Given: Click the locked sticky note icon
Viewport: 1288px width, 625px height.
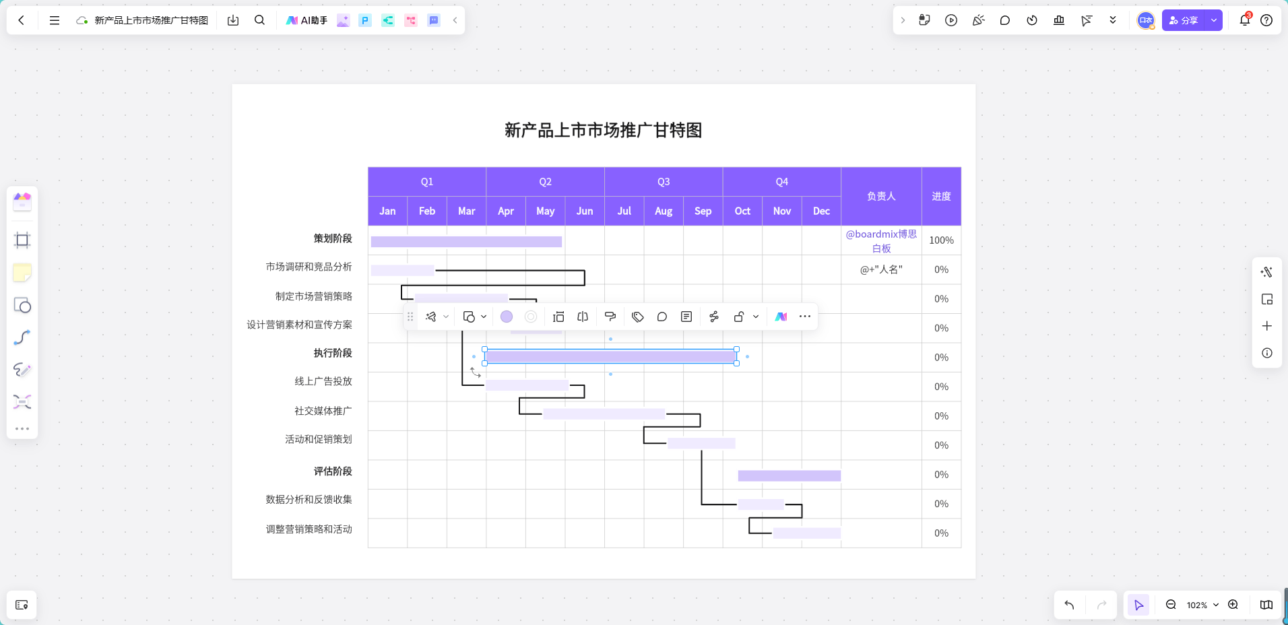Looking at the screenshot, I should tap(924, 20).
